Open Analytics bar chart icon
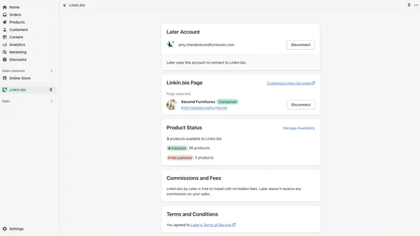The image size is (420, 236). [x=5, y=45]
